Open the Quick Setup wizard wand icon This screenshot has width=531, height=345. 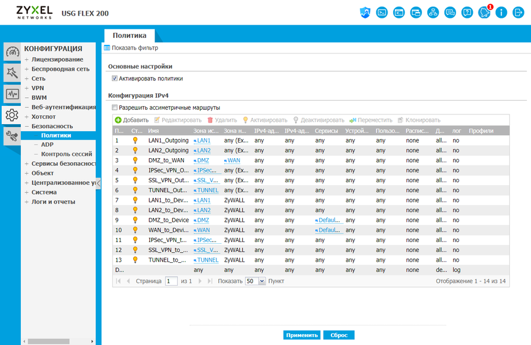click(x=12, y=72)
